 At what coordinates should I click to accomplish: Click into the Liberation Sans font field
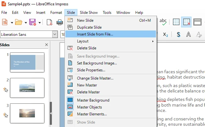coord(26,34)
